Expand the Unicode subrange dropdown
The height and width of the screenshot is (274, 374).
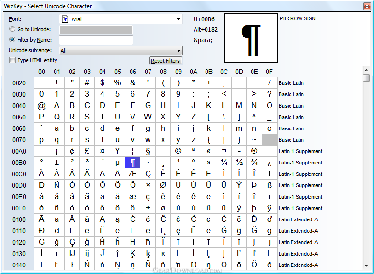click(121, 51)
